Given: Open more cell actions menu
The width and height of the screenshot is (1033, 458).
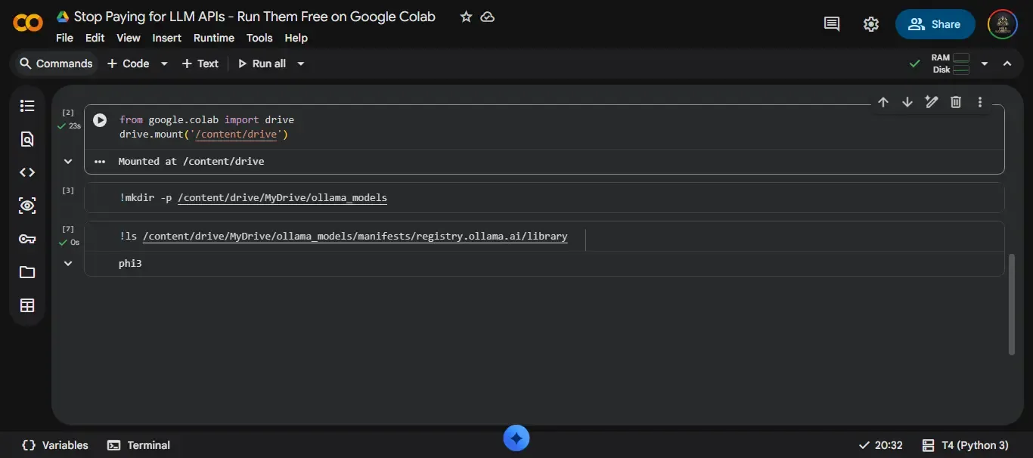Looking at the screenshot, I should pyautogui.click(x=980, y=102).
